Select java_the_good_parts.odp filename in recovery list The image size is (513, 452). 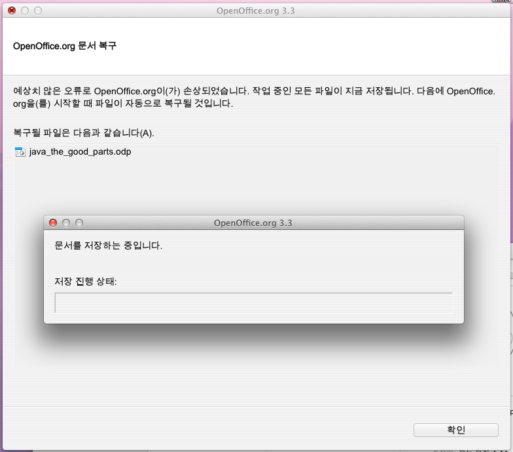[80, 152]
